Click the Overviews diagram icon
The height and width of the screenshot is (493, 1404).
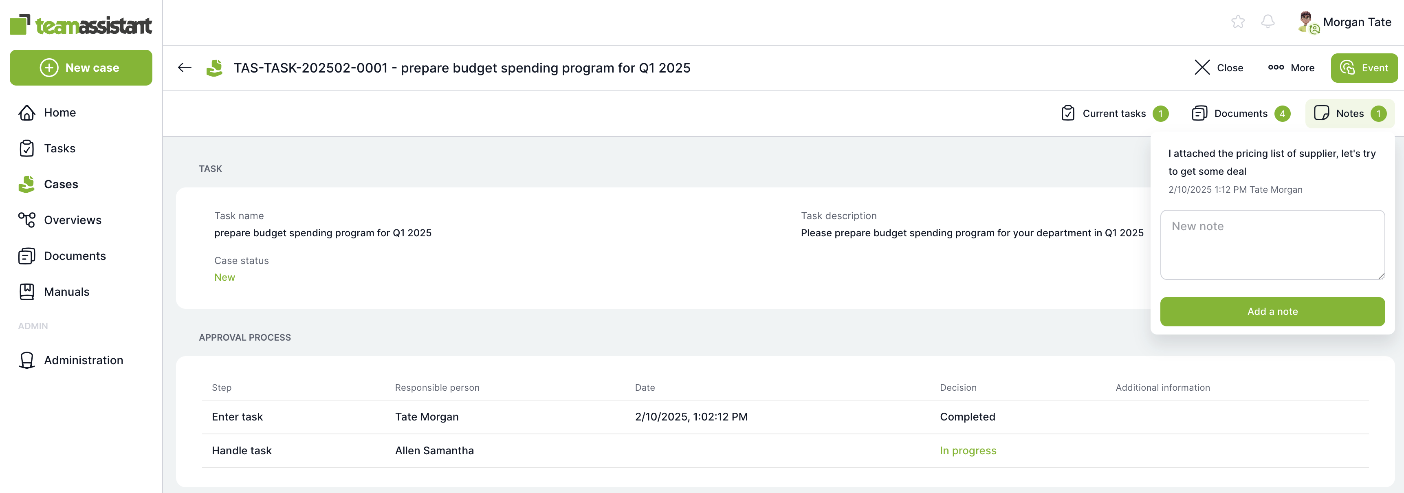pyautogui.click(x=27, y=220)
